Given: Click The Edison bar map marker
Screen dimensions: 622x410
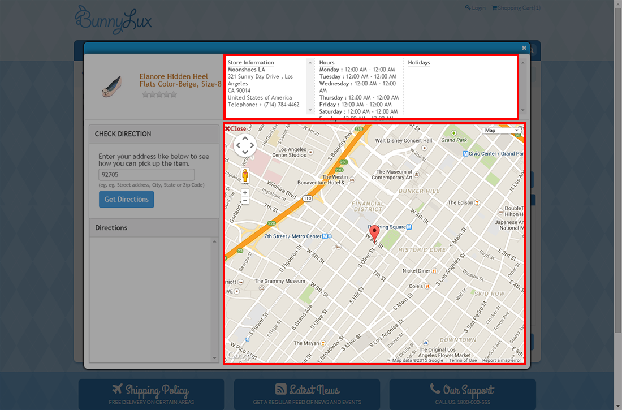Looking at the screenshot, I should (477, 203).
